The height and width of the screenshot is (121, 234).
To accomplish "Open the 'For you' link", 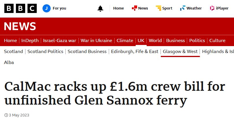I will (x=59, y=8).
